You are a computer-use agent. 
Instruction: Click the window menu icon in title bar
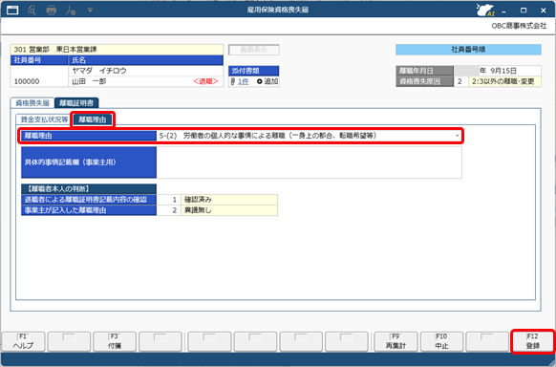coord(12,11)
